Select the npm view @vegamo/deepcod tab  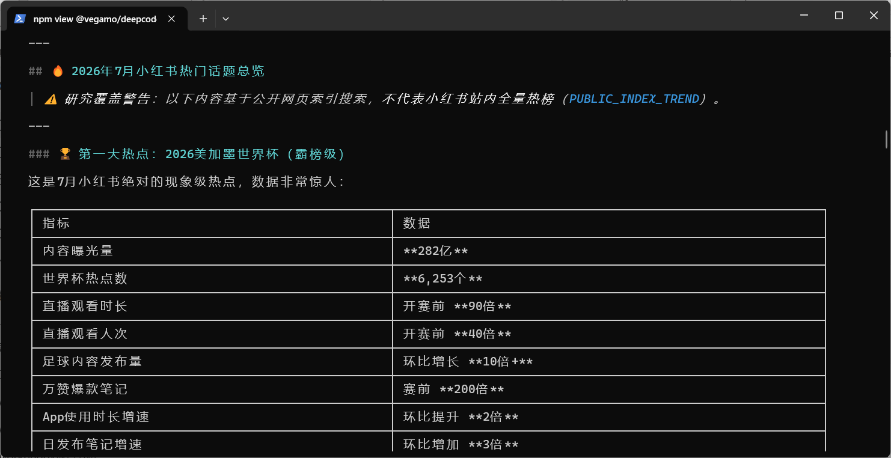(x=97, y=19)
